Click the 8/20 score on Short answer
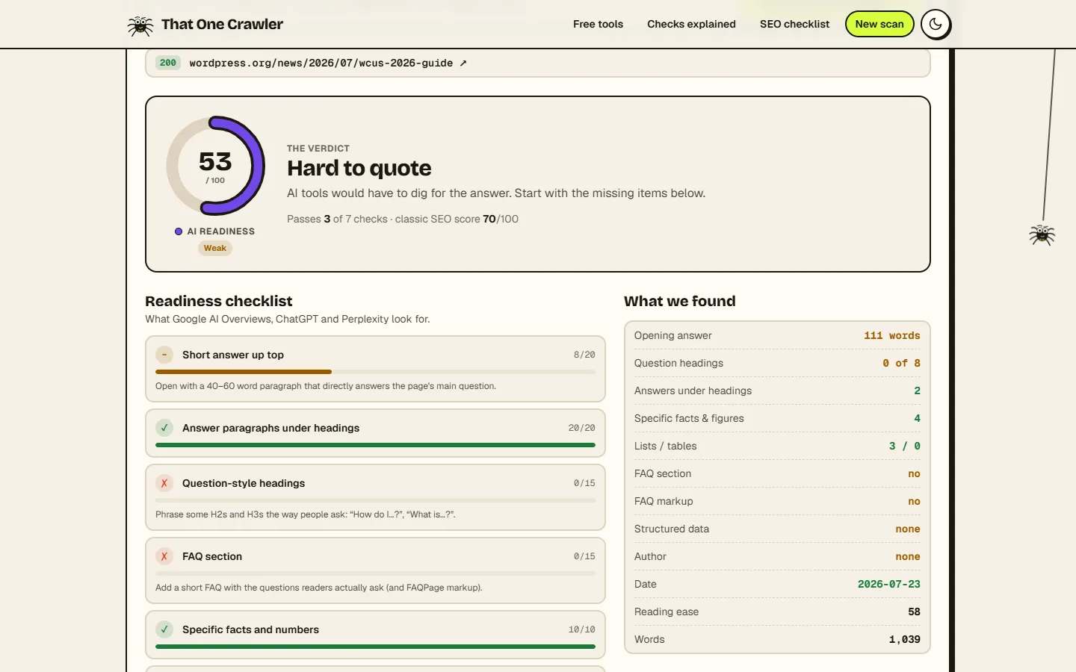This screenshot has height=672, width=1076. (584, 355)
